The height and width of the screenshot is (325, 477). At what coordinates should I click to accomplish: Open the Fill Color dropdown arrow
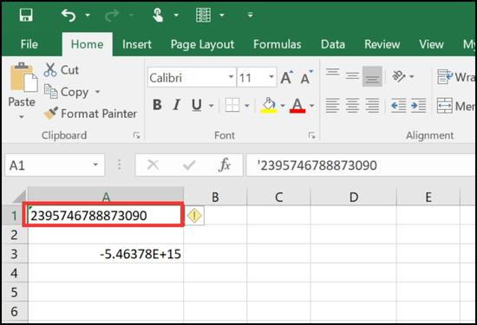point(283,106)
